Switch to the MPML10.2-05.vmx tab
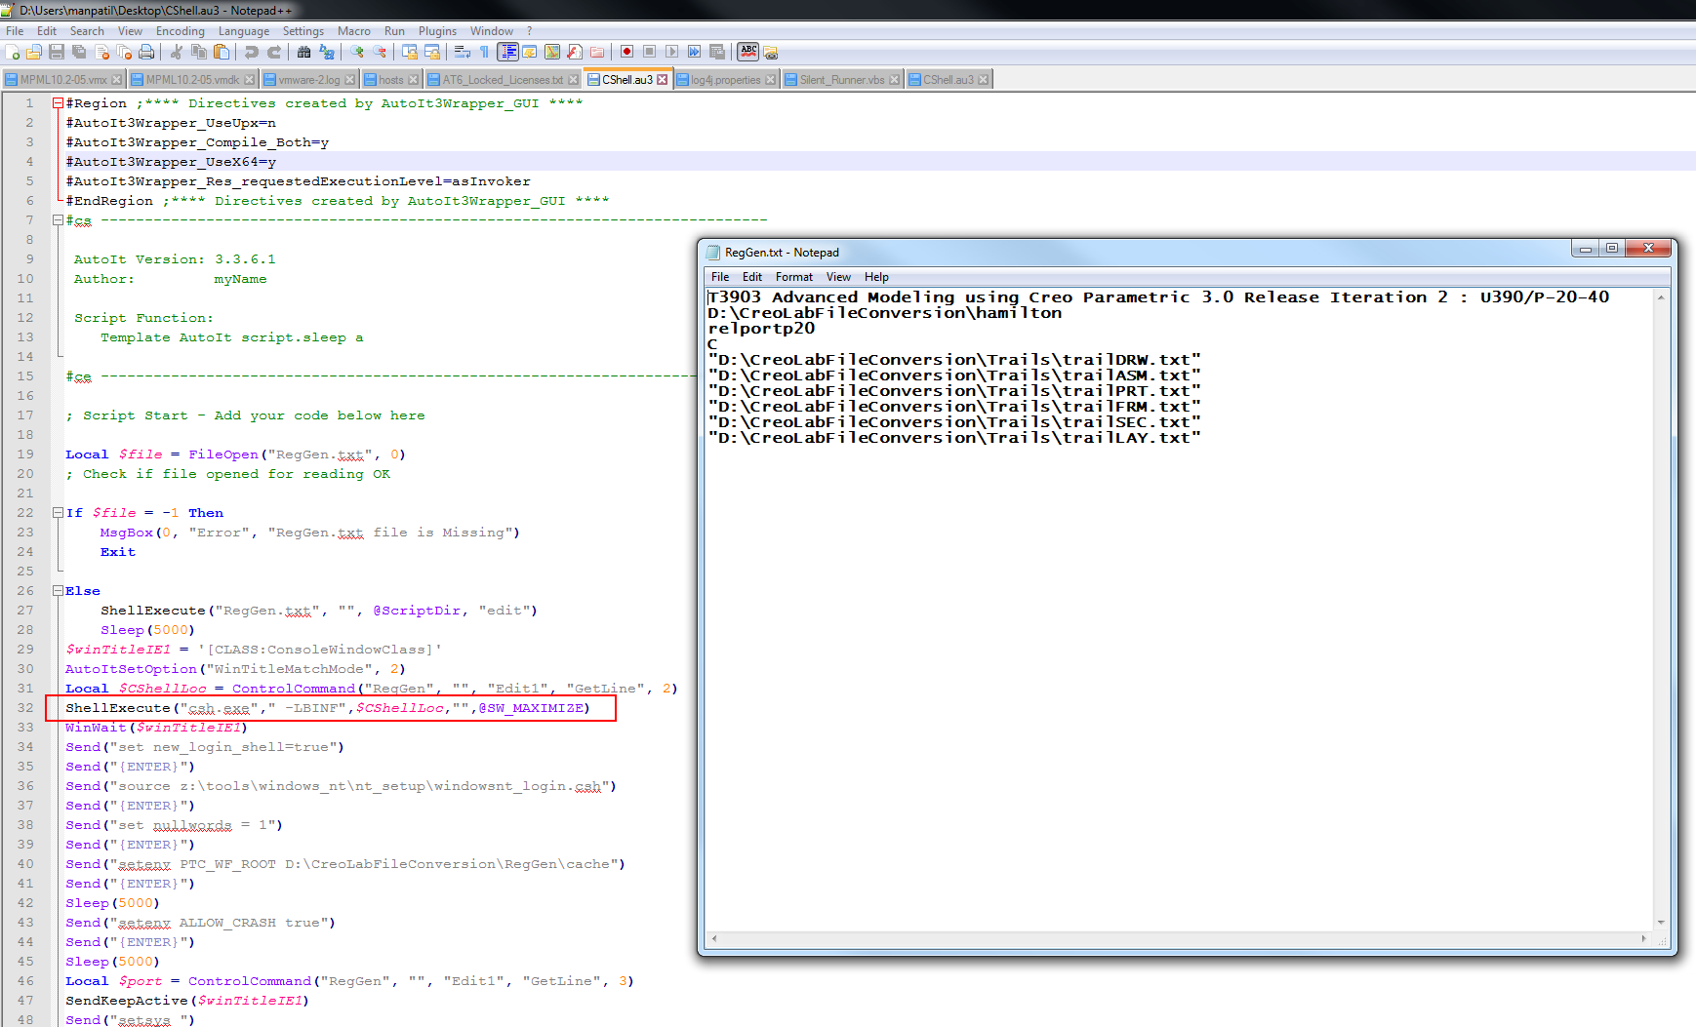The height and width of the screenshot is (1027, 1696). coord(63,80)
